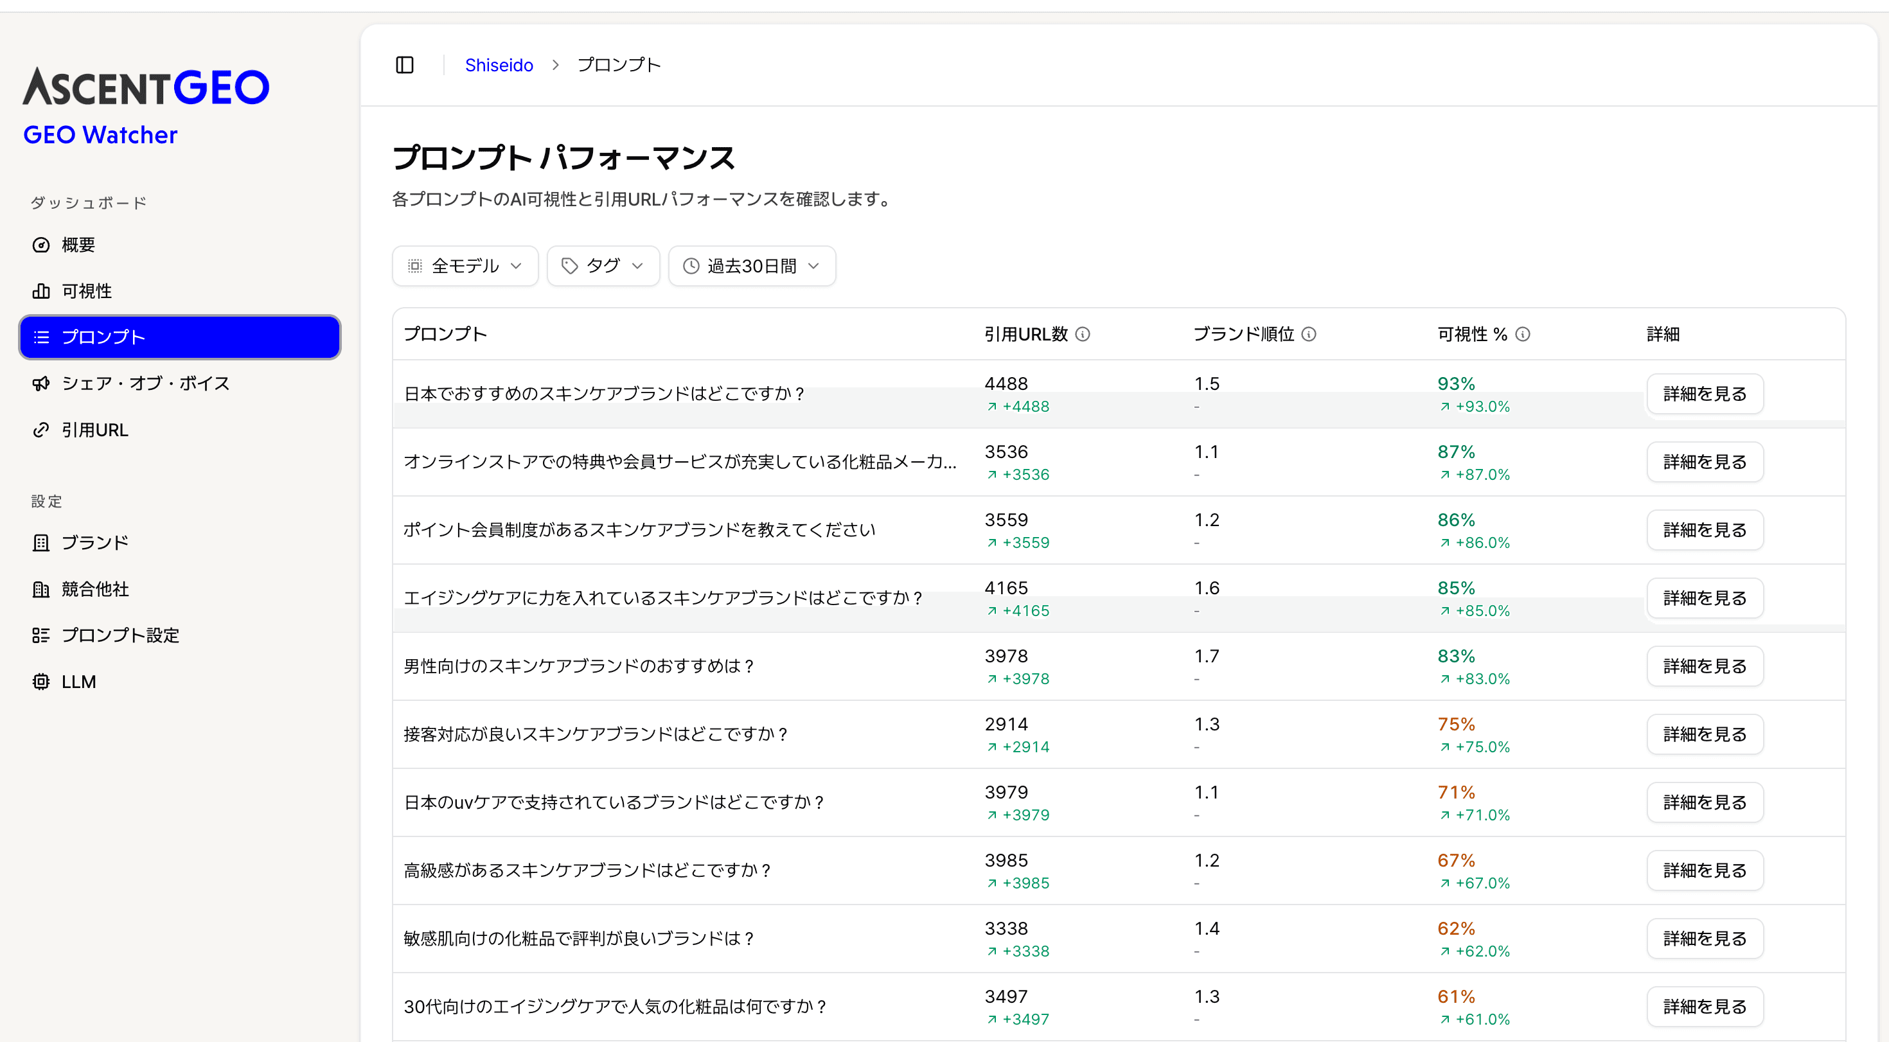Click the tag icon in タグ filter

click(x=570, y=266)
